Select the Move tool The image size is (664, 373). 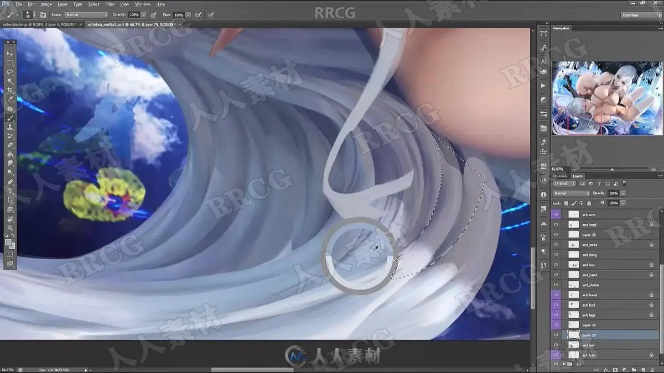(x=10, y=54)
